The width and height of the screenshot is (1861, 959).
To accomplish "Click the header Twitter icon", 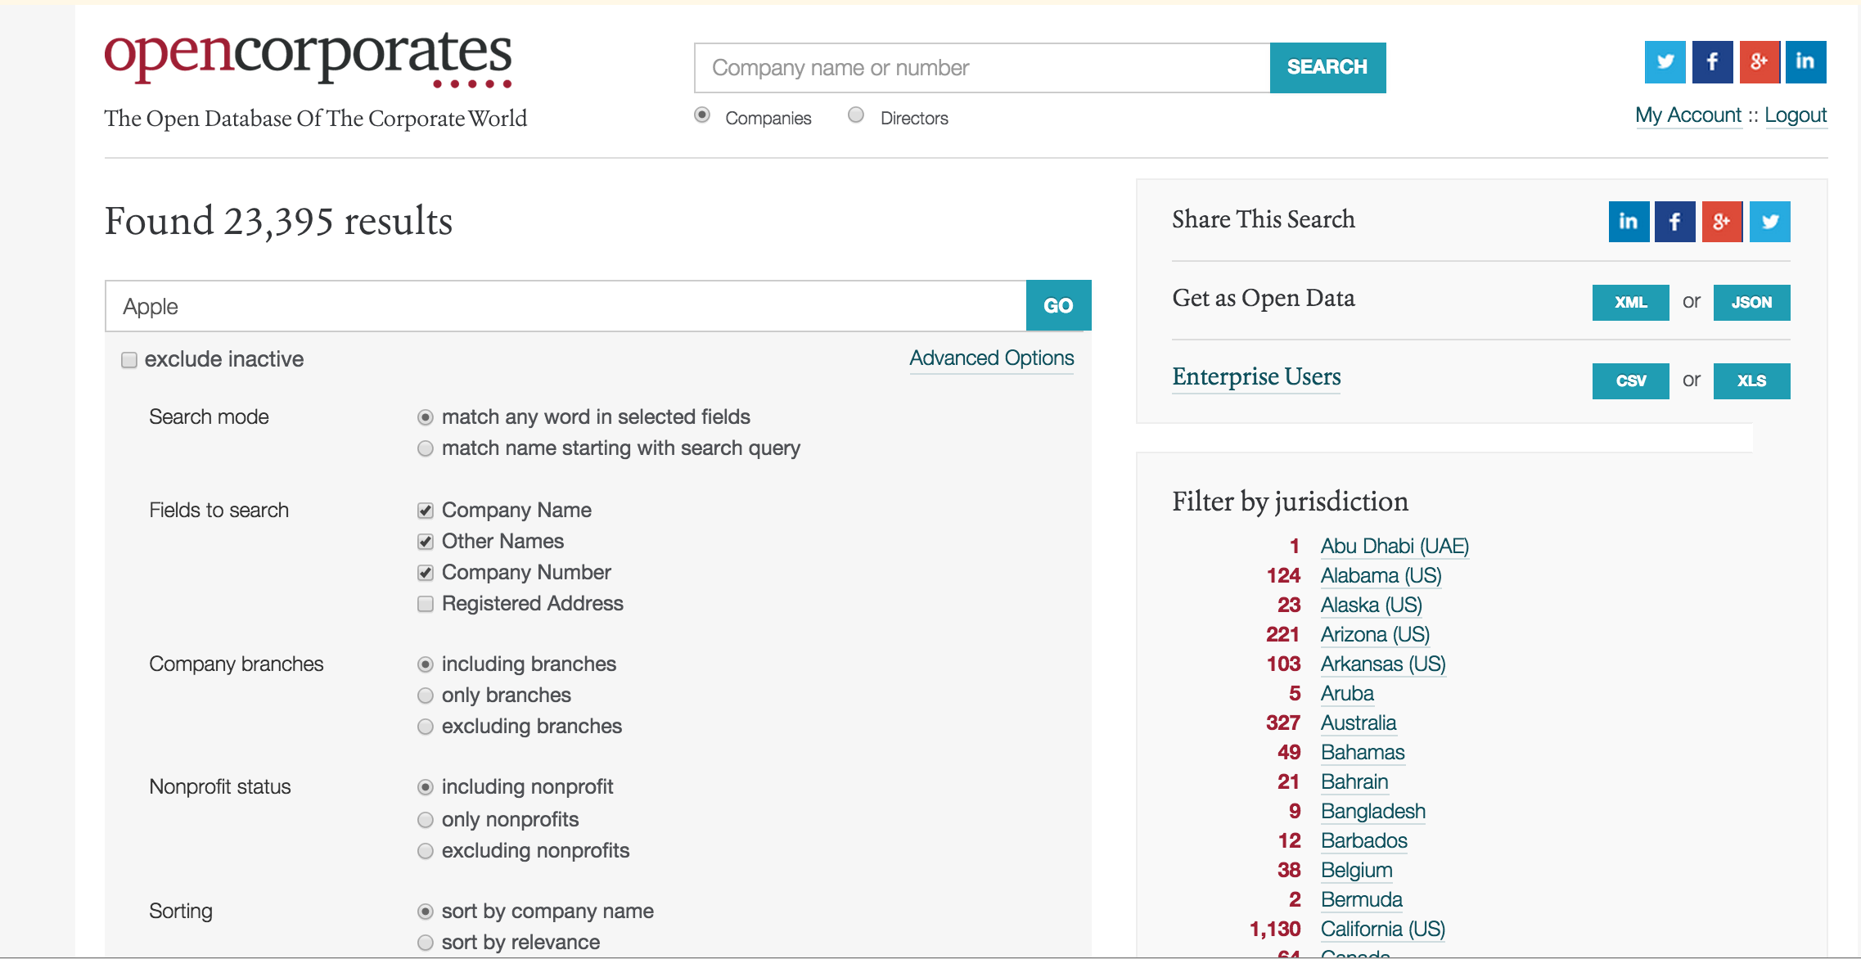I will 1665,62.
